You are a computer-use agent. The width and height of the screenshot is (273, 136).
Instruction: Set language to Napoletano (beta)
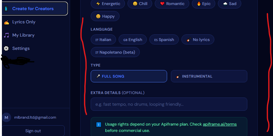pos(115,52)
